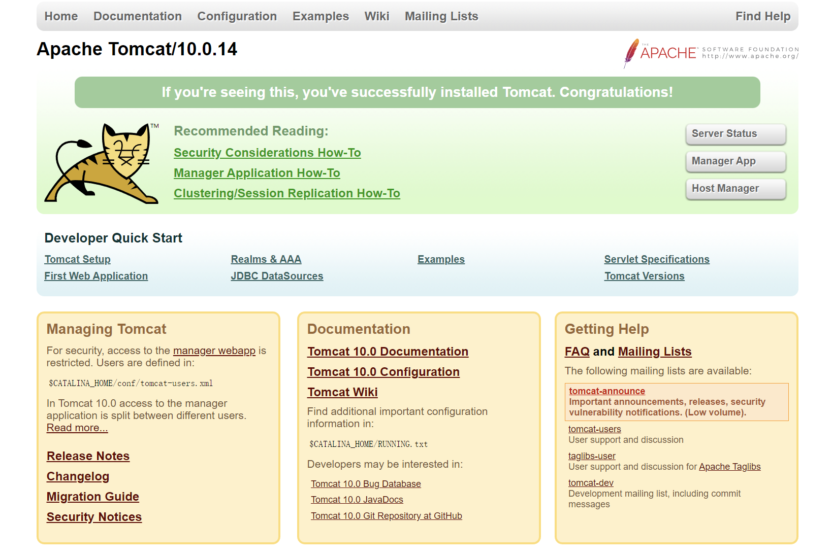Open the FAQ link under Getting Help
Image resolution: width=832 pixels, height=557 pixels.
click(x=577, y=352)
